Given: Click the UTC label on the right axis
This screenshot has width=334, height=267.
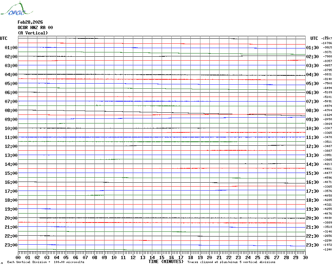Looking at the screenshot, I should tap(314, 38).
